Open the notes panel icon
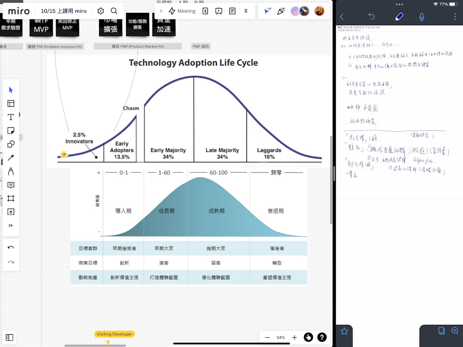 (x=232, y=11)
